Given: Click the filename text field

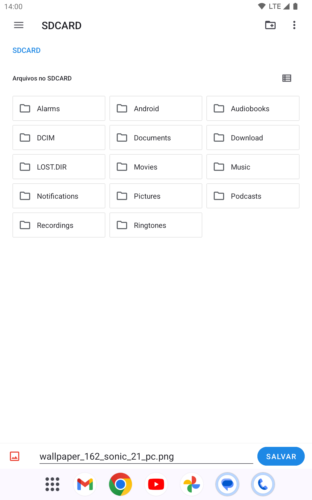Looking at the screenshot, I should (146, 457).
